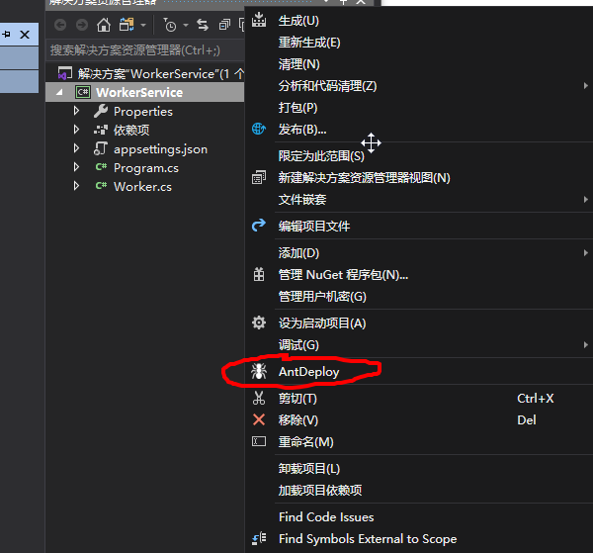
Task: Collapse the WorkerService project node
Action: point(61,93)
